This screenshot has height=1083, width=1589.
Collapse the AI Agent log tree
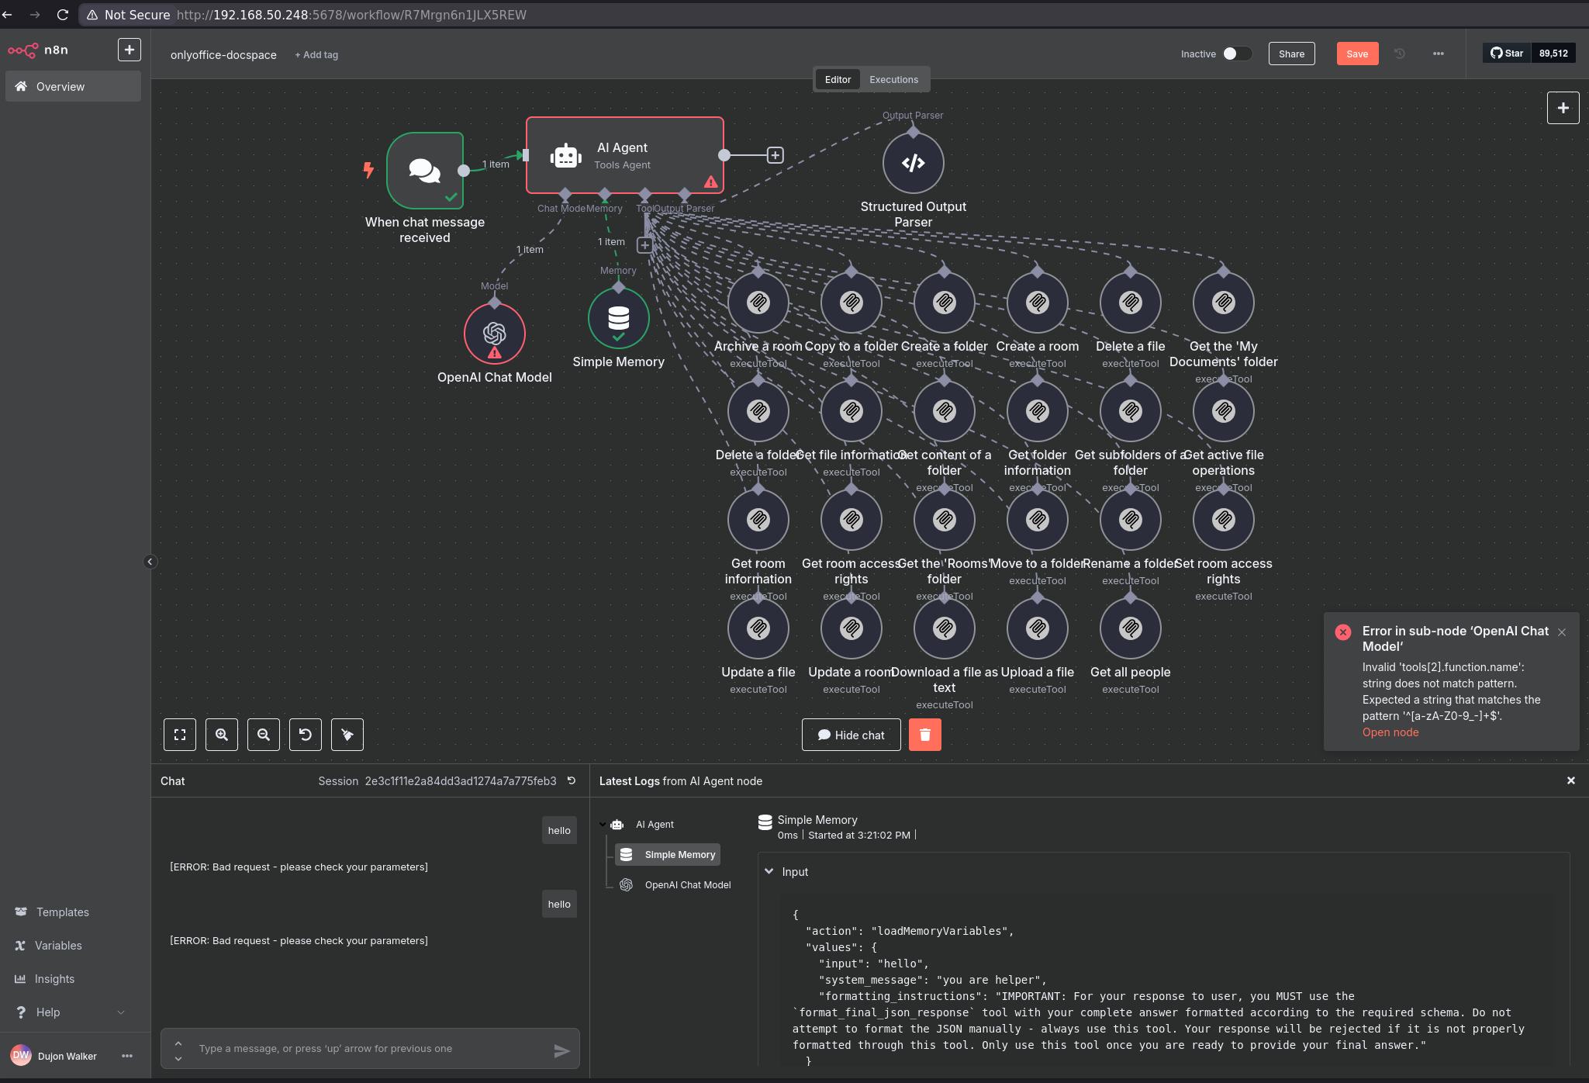click(x=603, y=824)
